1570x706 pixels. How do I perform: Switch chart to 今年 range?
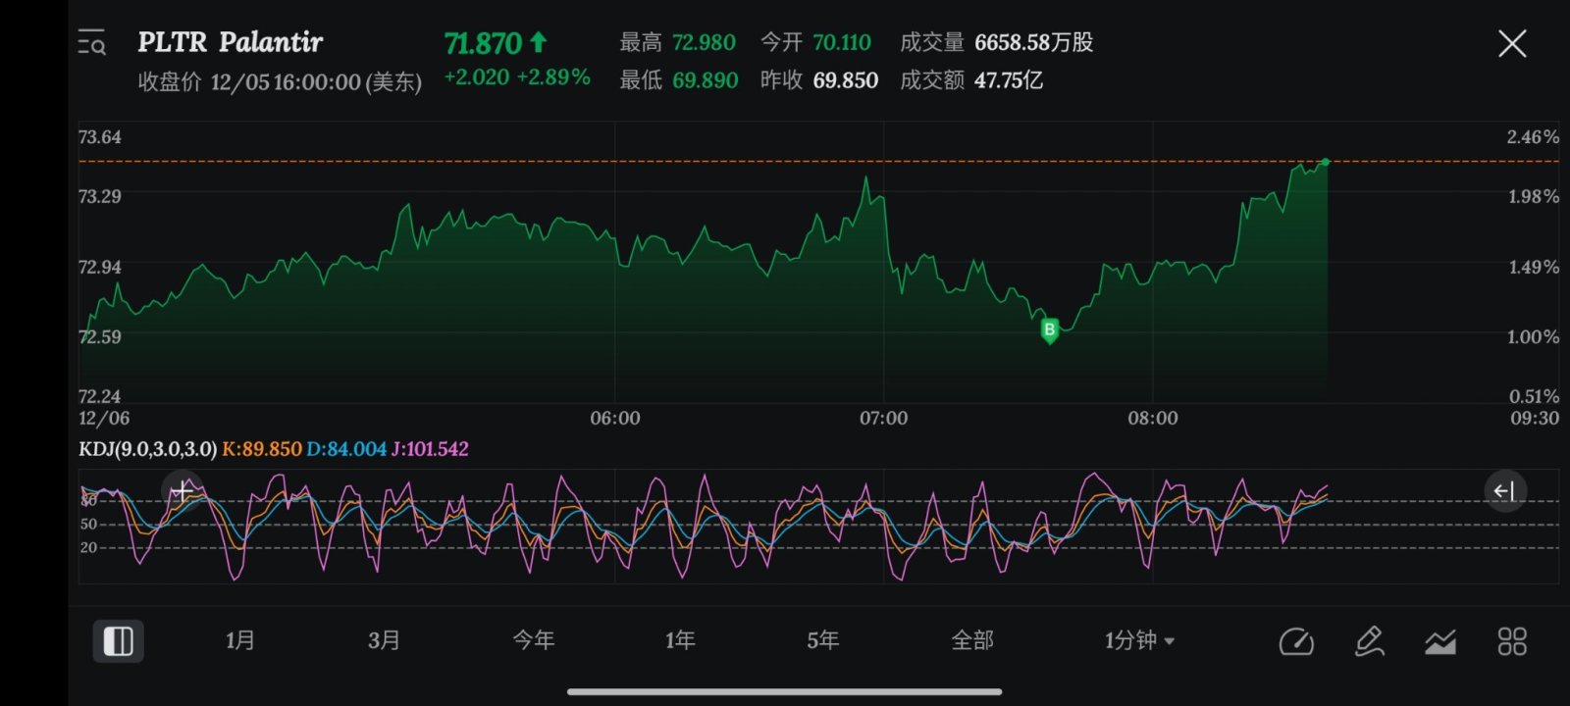pos(534,640)
